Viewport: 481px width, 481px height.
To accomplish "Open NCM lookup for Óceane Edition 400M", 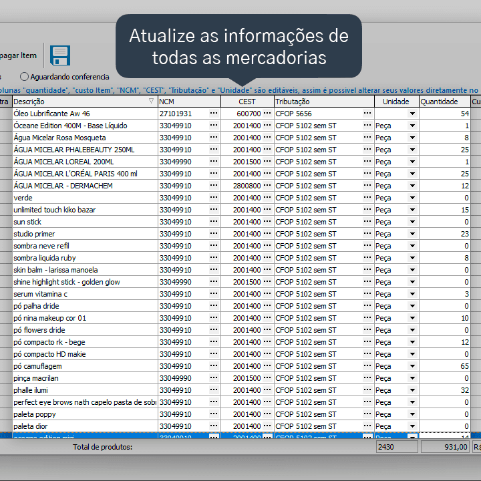I will tap(214, 126).
